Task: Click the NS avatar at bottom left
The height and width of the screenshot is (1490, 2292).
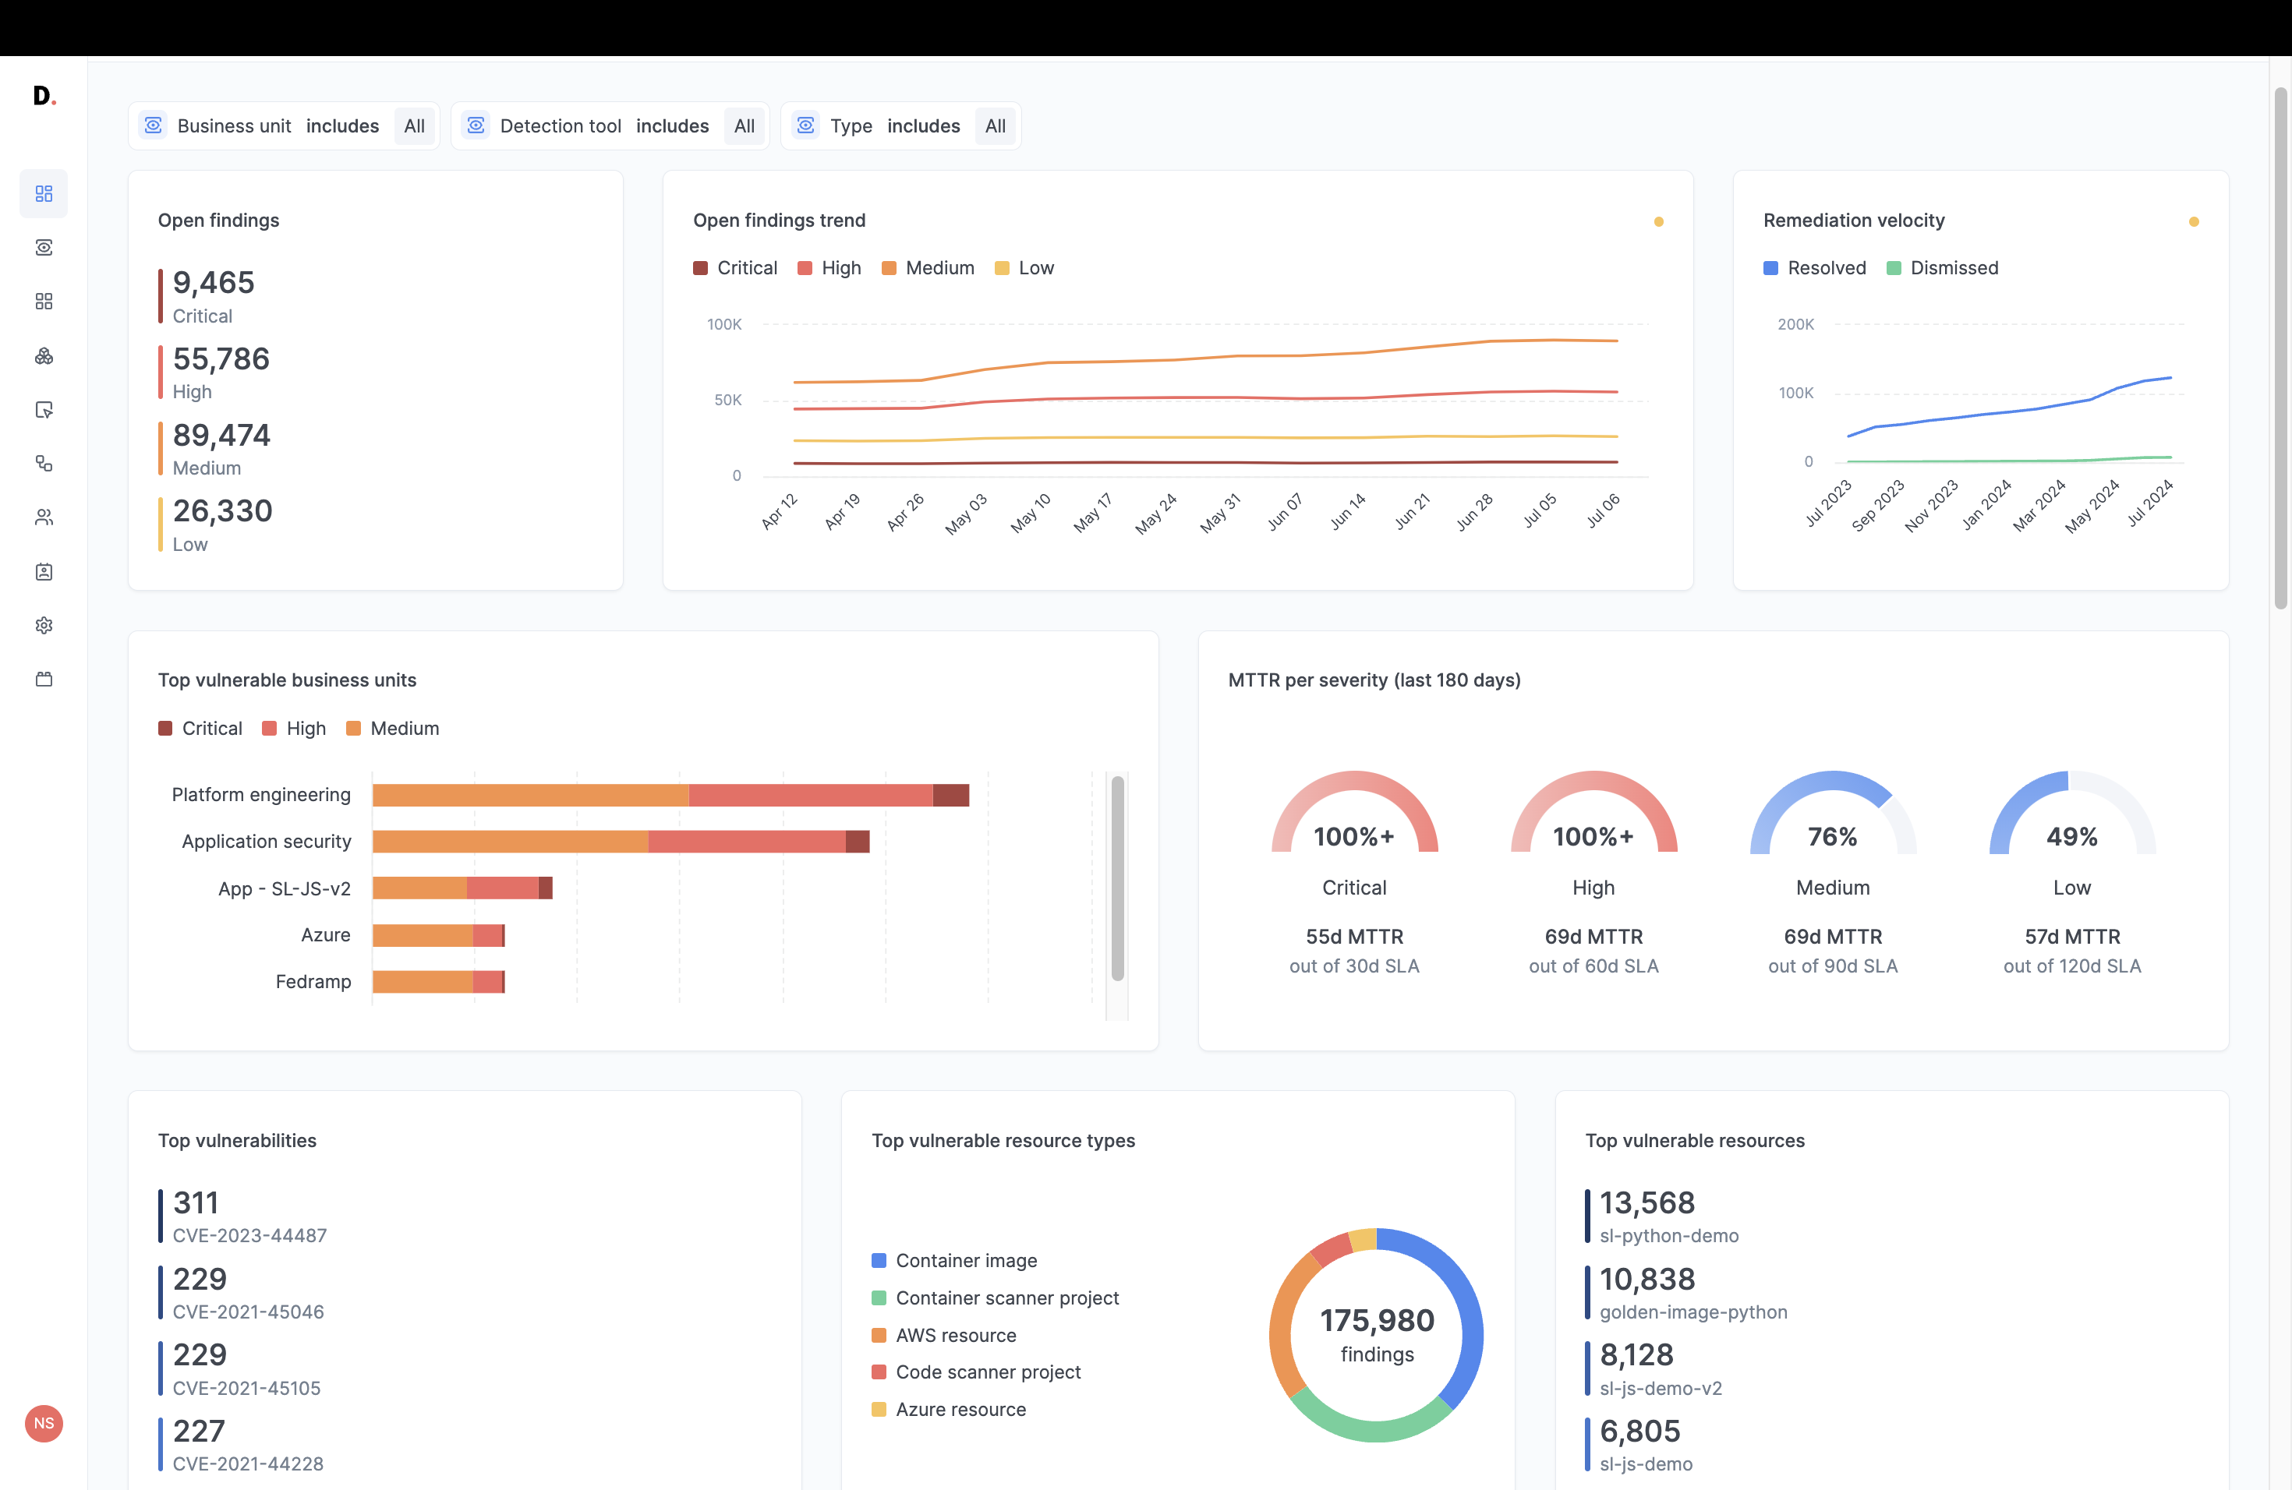Action: coord(44,1424)
